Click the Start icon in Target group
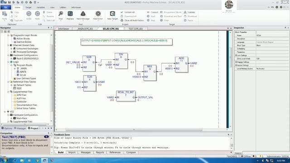The width and height of the screenshot is (290, 163). (x=148, y=16)
